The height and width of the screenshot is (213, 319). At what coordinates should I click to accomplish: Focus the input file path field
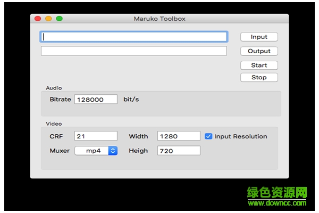(134, 37)
